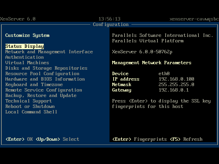Image resolution: width=219 pixels, height=164 pixels.
Task: Open the Virtual Machines menu entry
Action: pyautogui.click(x=27, y=63)
